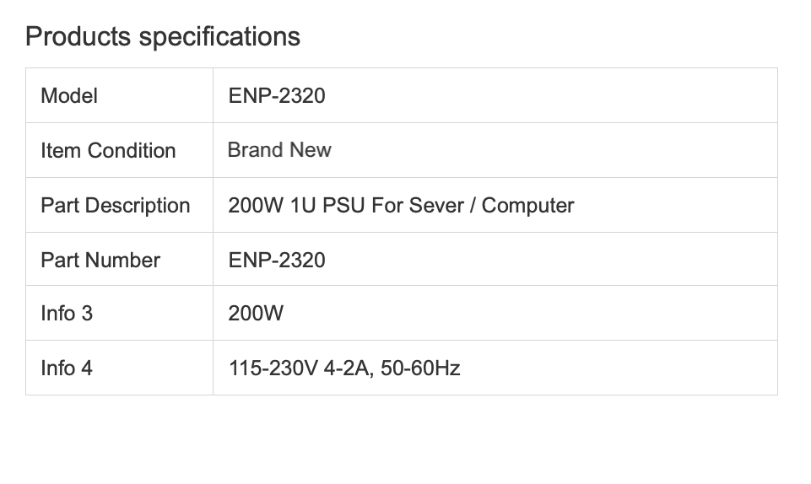Click the ENP-2320 model value
Screen dimensions: 811x484
(277, 95)
